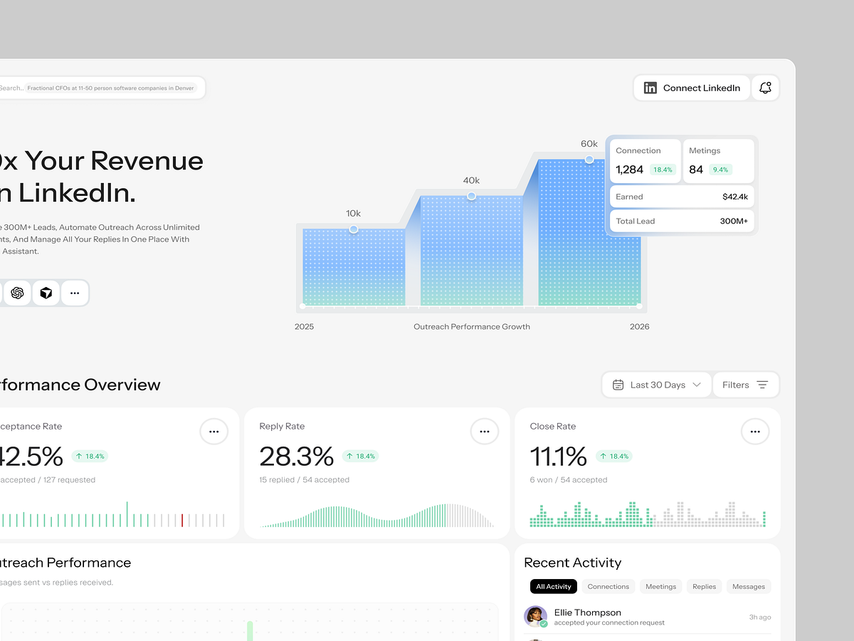Open the Last 30 Days dropdown
854x641 pixels.
(x=656, y=385)
